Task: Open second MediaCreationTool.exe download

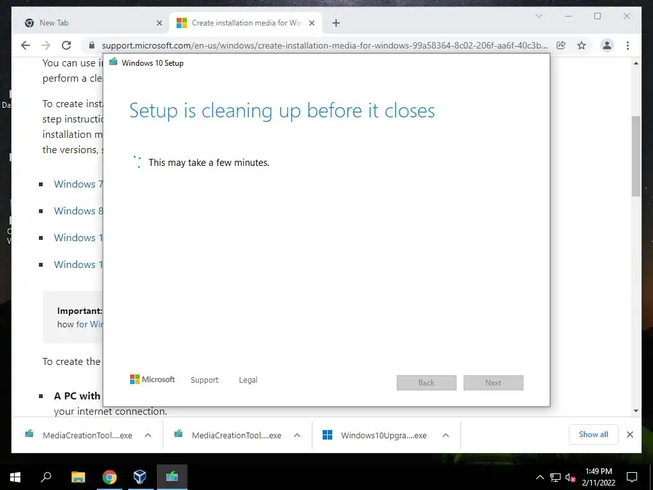Action: click(x=229, y=435)
